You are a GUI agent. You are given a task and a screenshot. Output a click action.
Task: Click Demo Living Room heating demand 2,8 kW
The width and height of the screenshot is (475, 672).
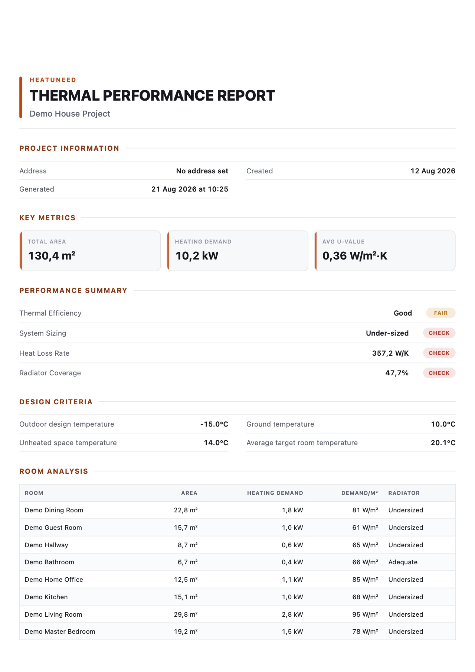(292, 614)
